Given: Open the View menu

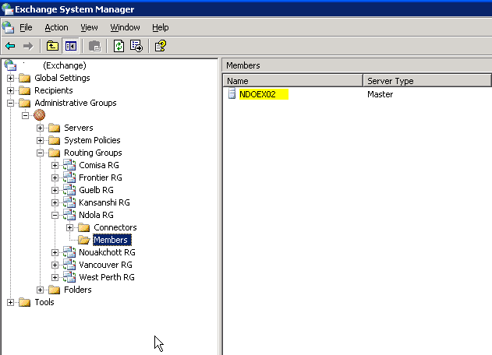Looking at the screenshot, I should click(x=89, y=27).
